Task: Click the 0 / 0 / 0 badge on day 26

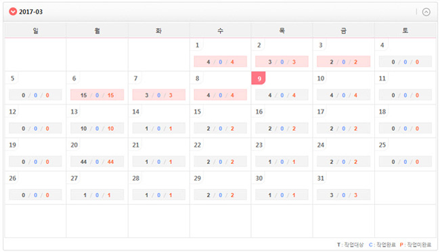Action: 35,194
